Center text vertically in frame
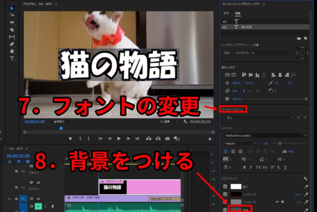This screenshot has width=317, height=212. click(227, 75)
